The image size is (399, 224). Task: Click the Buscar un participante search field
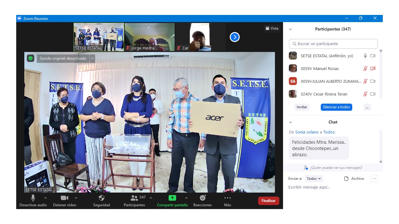coord(333,44)
